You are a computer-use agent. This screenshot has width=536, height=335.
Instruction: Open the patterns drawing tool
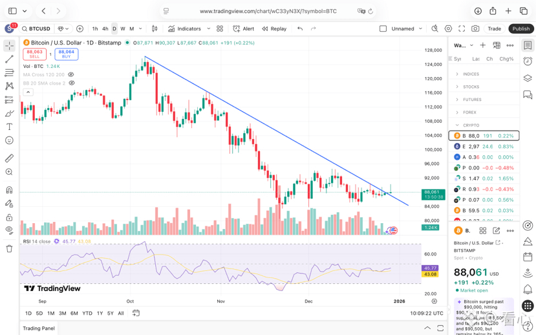[x=9, y=86]
